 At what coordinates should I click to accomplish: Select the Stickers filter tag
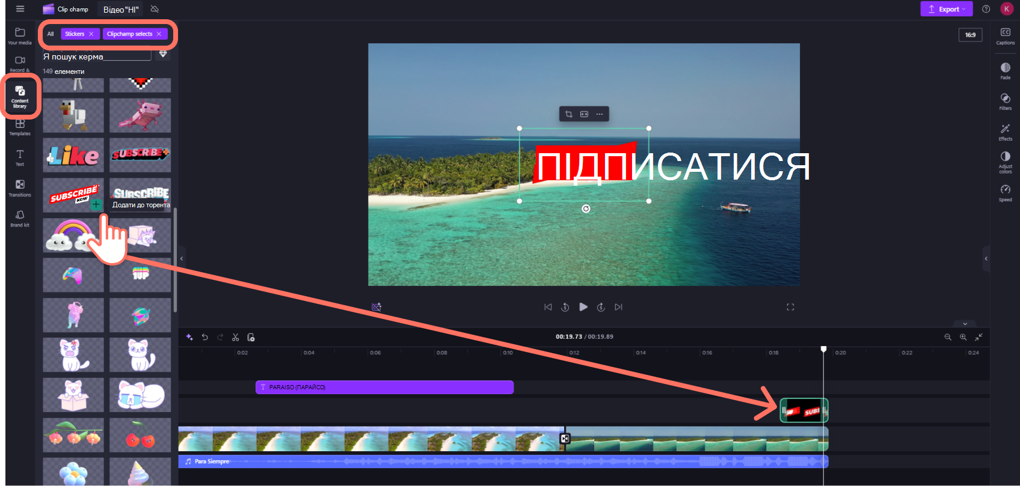[x=75, y=34]
